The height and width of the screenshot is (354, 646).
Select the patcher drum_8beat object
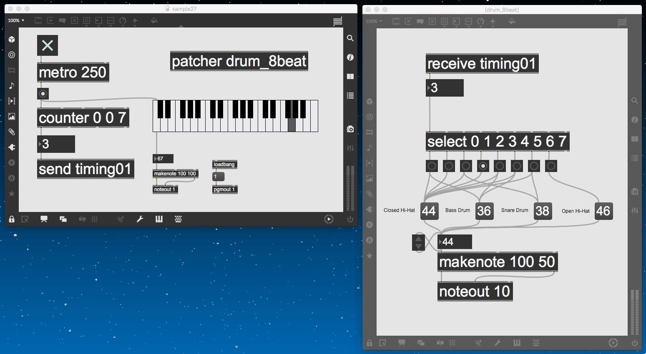pos(239,61)
